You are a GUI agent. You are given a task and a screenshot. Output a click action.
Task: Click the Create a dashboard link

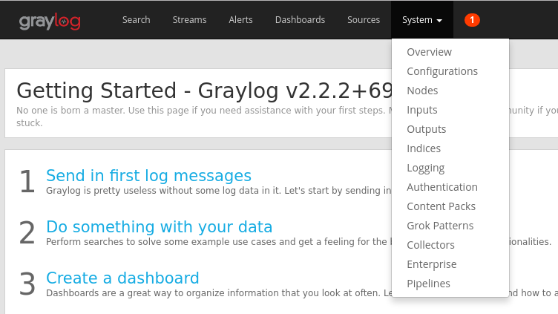tap(122, 278)
